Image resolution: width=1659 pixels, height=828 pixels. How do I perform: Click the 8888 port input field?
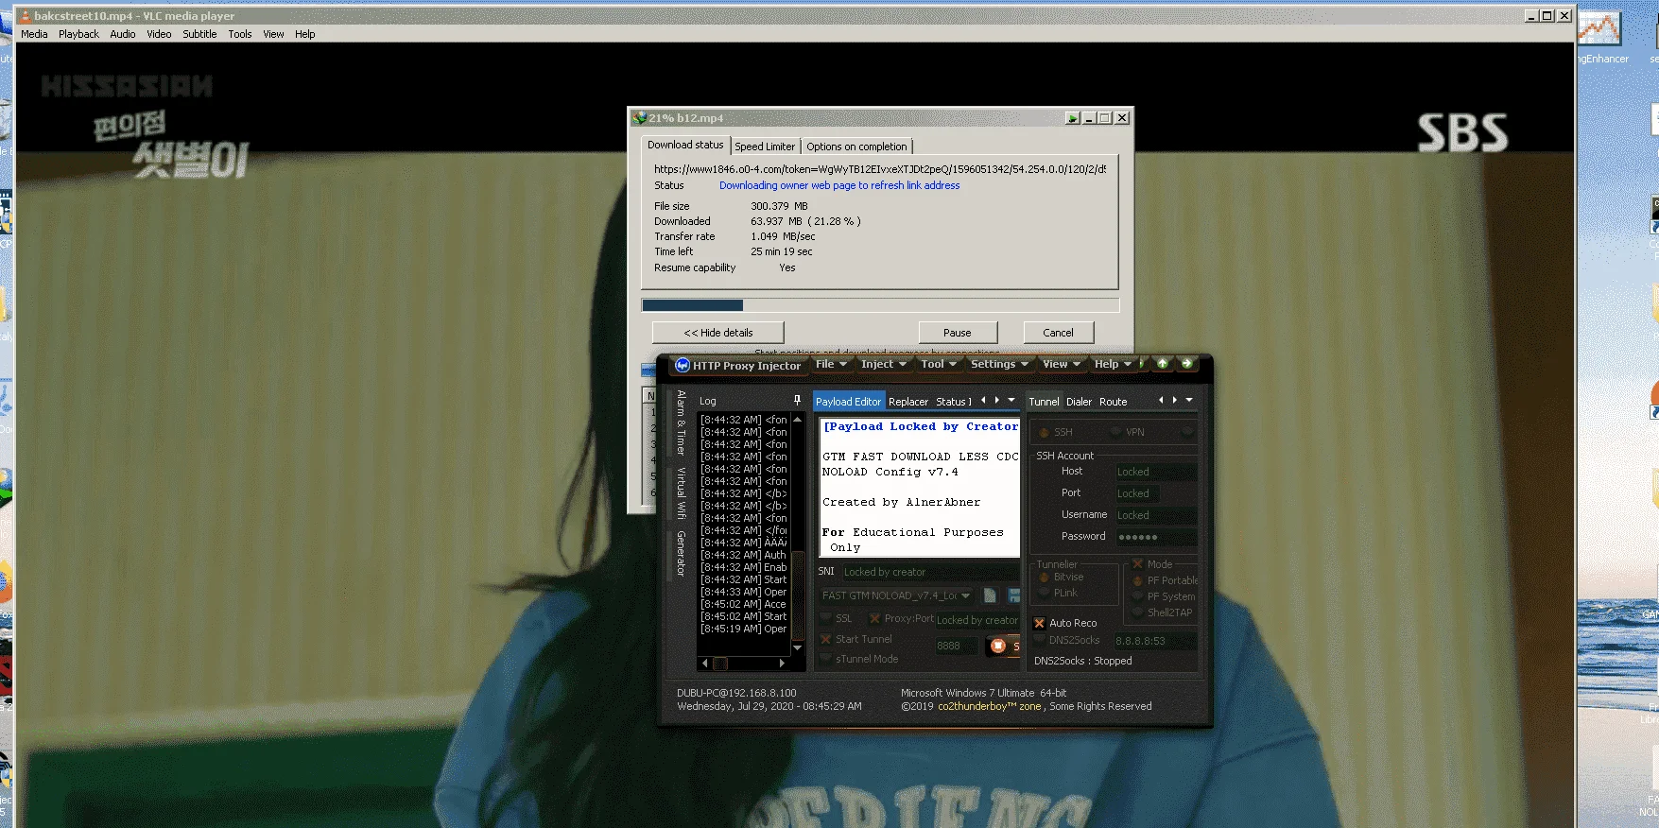957,647
